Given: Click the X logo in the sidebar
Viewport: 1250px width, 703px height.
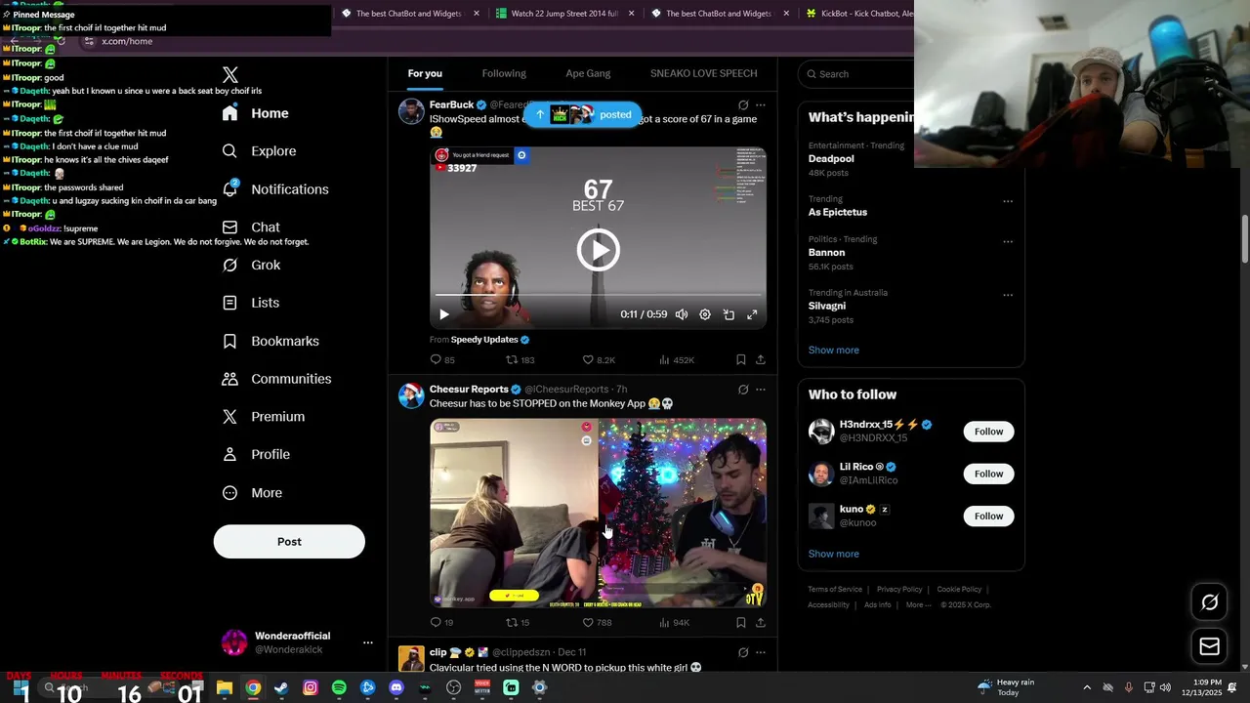Looking at the screenshot, I should (230, 75).
